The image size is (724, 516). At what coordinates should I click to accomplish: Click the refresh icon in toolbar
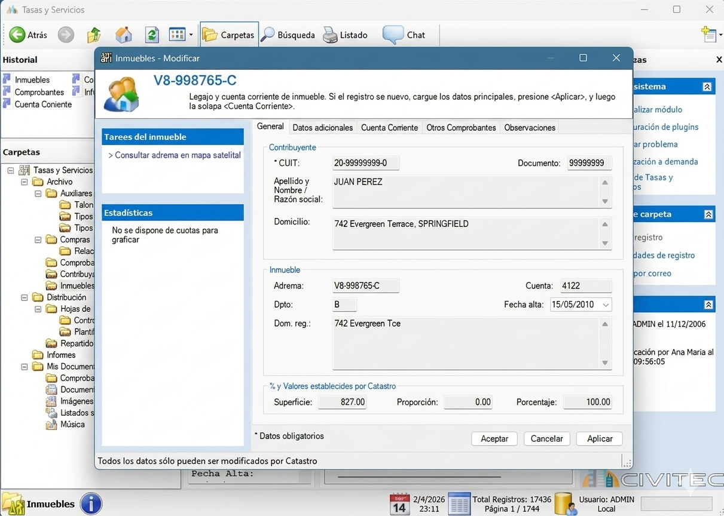tap(152, 35)
